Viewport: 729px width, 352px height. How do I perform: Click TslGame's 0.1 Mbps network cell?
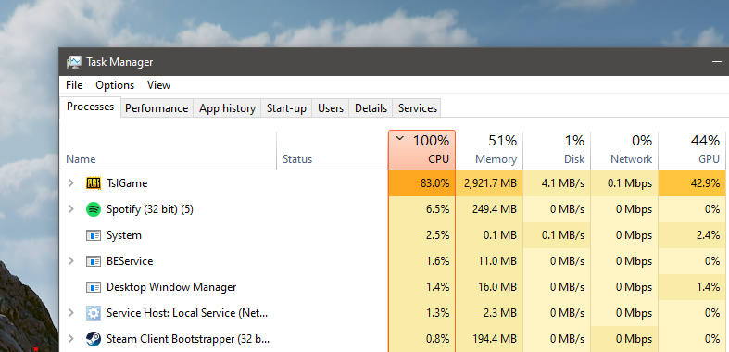tap(624, 183)
